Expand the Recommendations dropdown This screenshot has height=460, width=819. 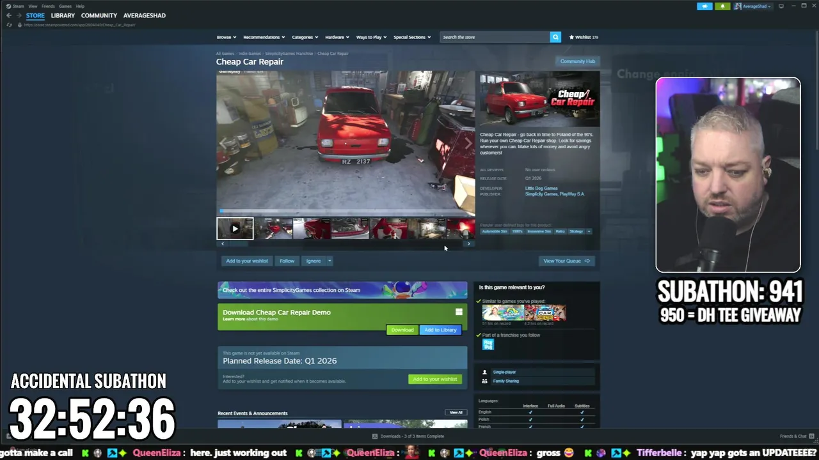[x=264, y=37]
